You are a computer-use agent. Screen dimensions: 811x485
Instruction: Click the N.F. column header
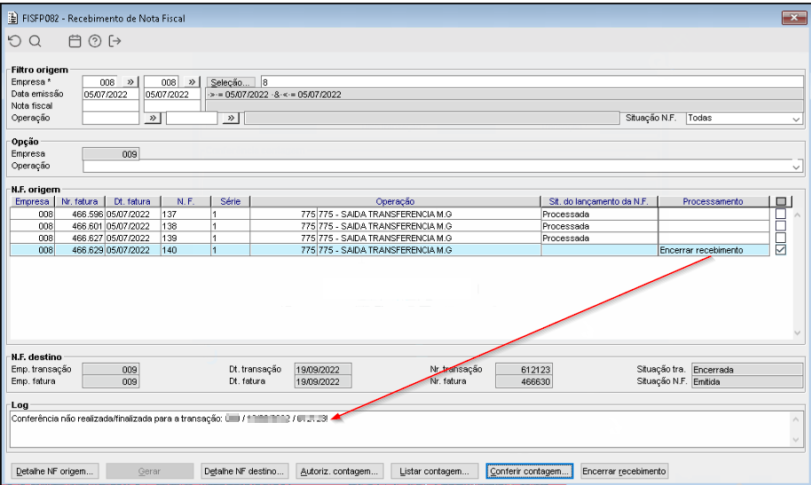click(185, 201)
